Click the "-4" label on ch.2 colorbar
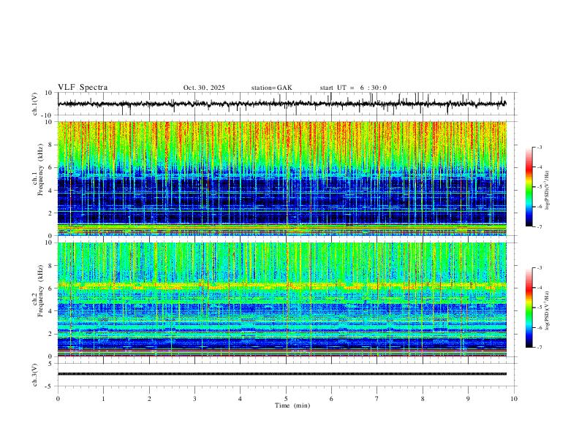The height and width of the screenshot is (447, 579). (x=539, y=288)
